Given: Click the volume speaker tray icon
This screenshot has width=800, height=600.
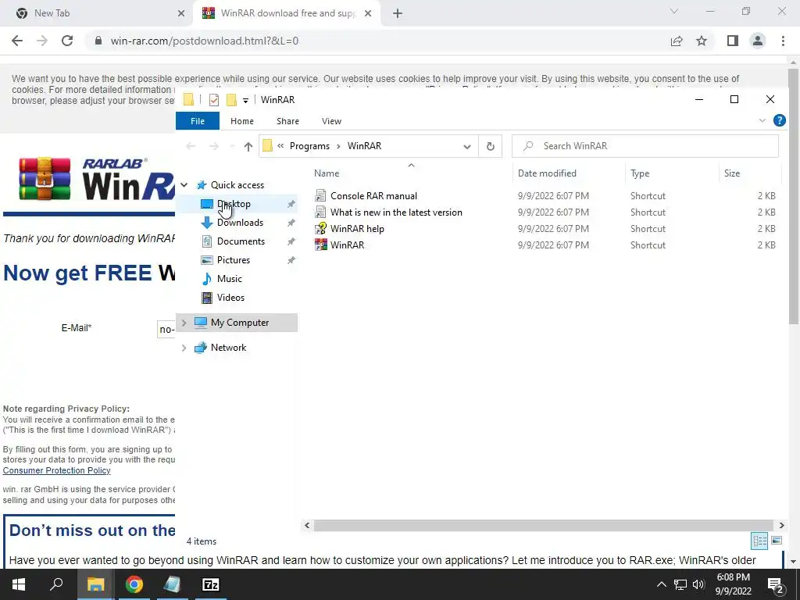Looking at the screenshot, I should pyautogui.click(x=698, y=584).
